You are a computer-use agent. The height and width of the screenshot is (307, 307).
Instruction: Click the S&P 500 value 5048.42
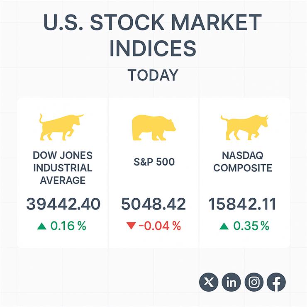click(153, 204)
